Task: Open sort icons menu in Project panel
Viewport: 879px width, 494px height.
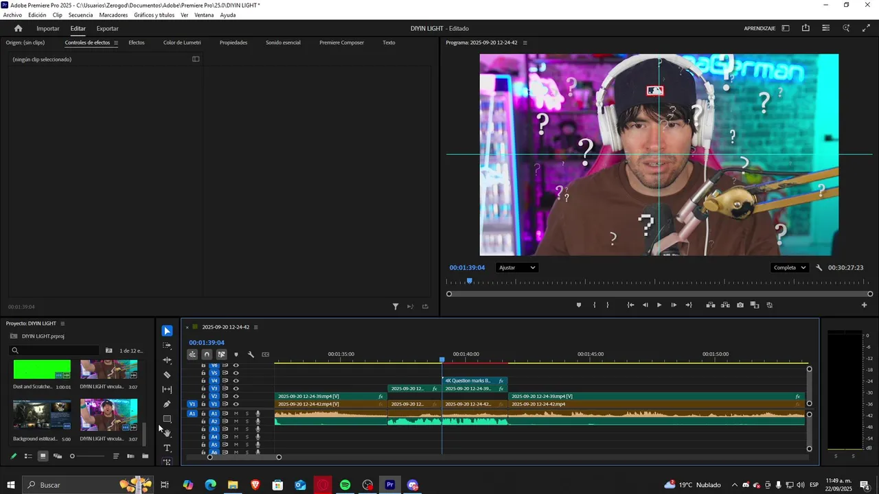Action: click(115, 456)
